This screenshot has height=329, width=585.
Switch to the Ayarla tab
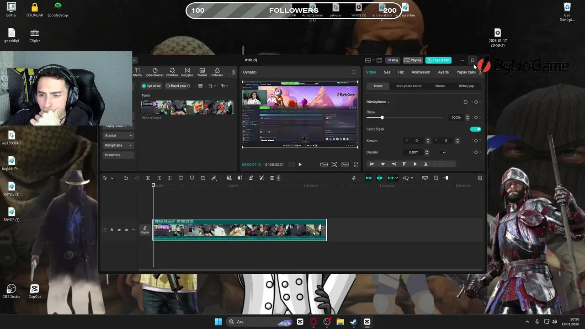[443, 72]
